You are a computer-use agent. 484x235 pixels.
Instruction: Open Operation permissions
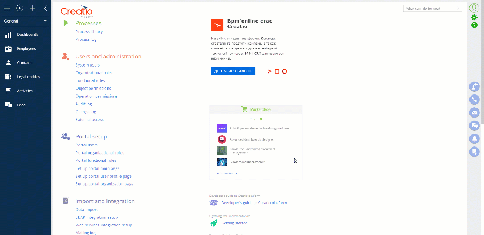coord(96,96)
